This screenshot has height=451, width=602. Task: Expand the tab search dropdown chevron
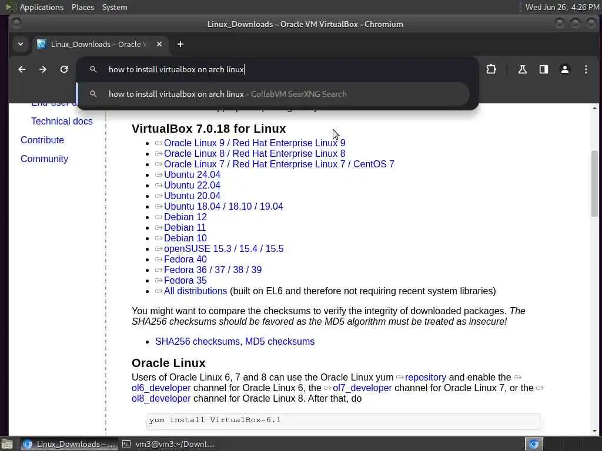click(x=21, y=44)
